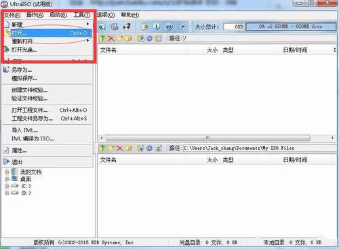Screen dimensions: 339x249
Task: Open the 操作(A) menu
Action: (x=35, y=15)
